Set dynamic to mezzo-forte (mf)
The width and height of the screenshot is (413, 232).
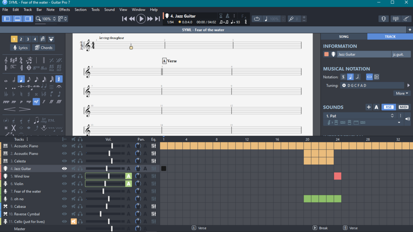click(36, 101)
